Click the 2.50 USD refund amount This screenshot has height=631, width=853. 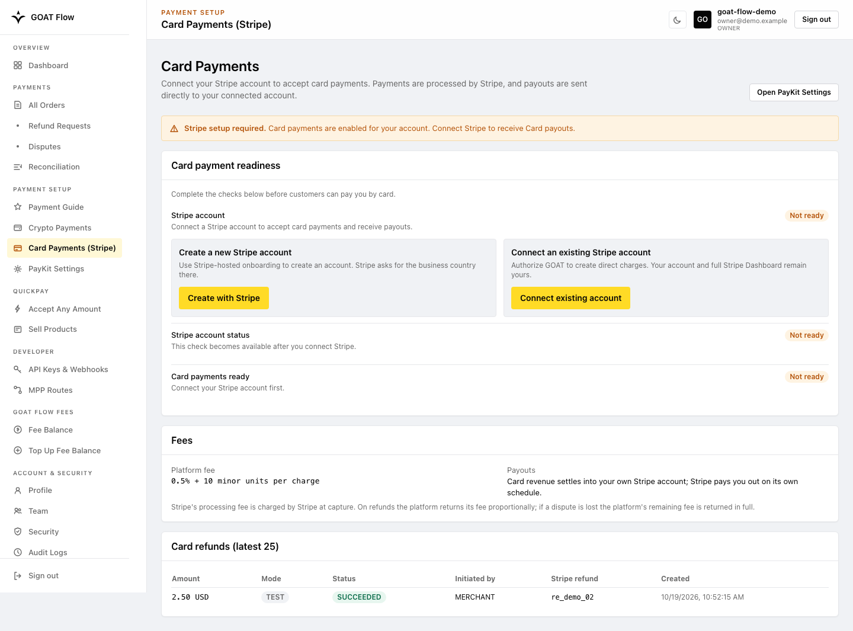[190, 597]
